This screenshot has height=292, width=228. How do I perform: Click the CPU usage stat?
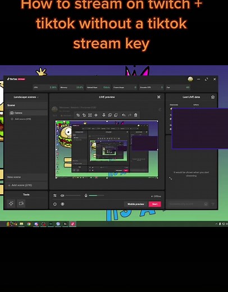point(45,88)
